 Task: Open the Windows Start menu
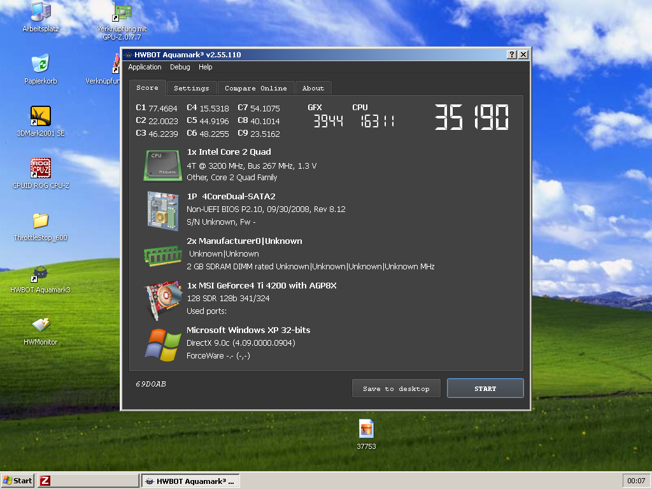[18, 481]
